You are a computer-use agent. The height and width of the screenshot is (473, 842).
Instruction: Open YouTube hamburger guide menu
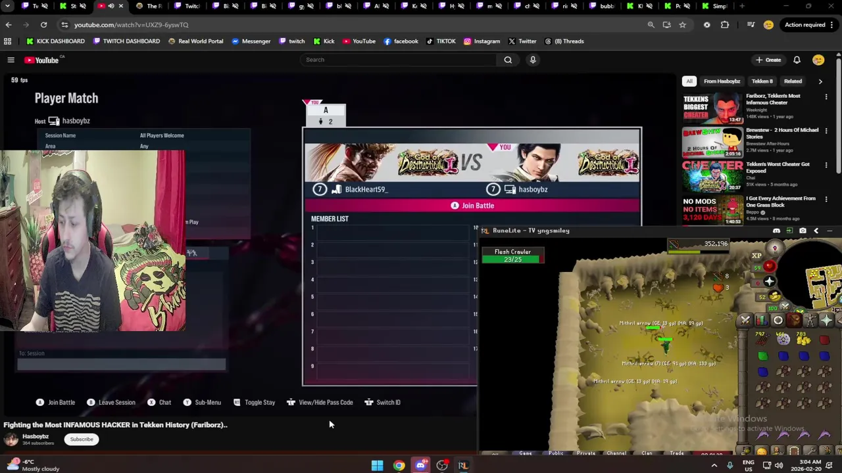(x=11, y=60)
